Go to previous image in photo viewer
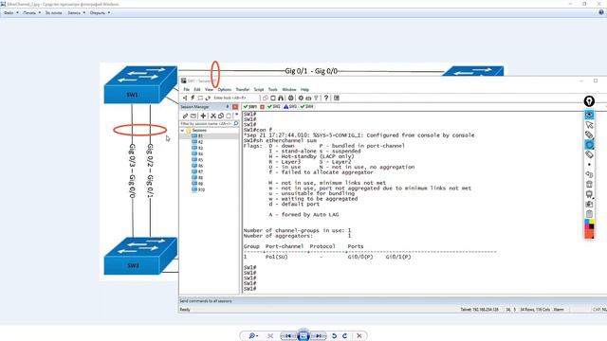 [x=288, y=335]
